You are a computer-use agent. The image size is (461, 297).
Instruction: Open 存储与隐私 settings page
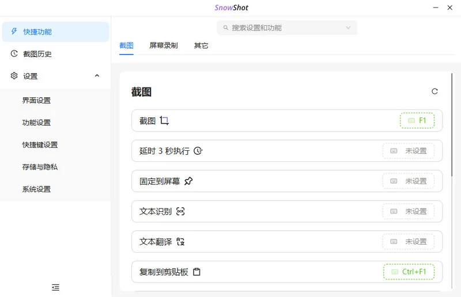[40, 167]
